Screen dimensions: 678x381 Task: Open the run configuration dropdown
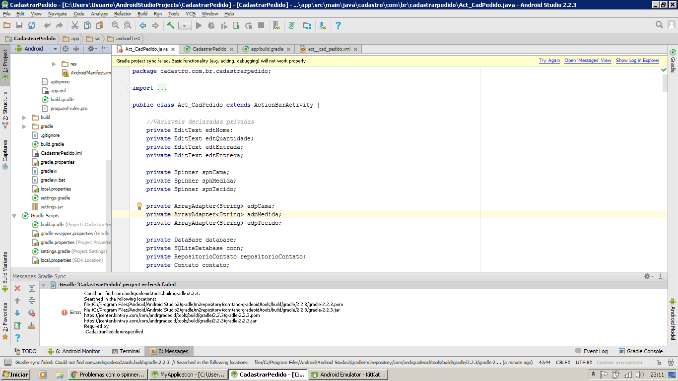tap(185, 25)
